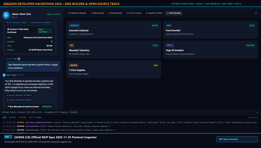The width and height of the screenshot is (261, 148).
Task: Tap the Alexa+ microphone button
Action: [x=6, y=15]
